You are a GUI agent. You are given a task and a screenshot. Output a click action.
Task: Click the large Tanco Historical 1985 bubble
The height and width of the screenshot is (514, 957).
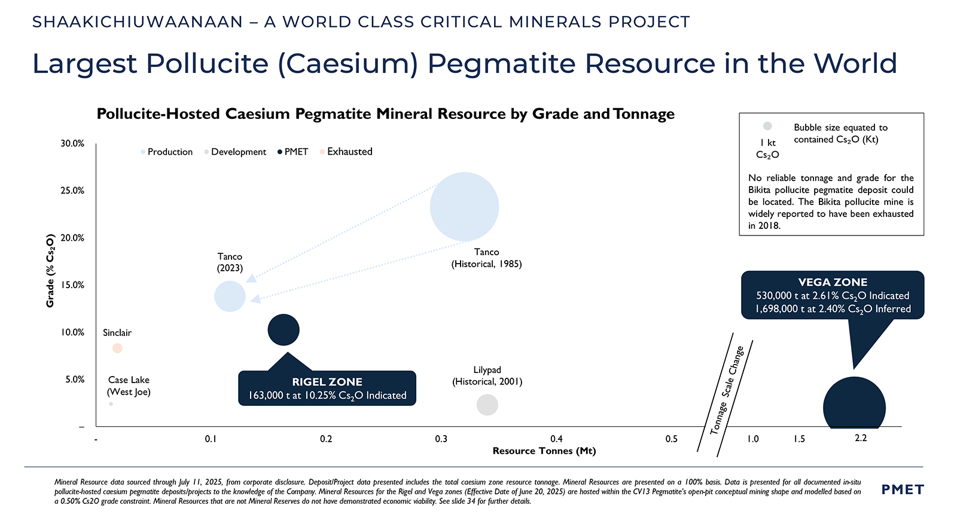pyautogui.click(x=464, y=207)
